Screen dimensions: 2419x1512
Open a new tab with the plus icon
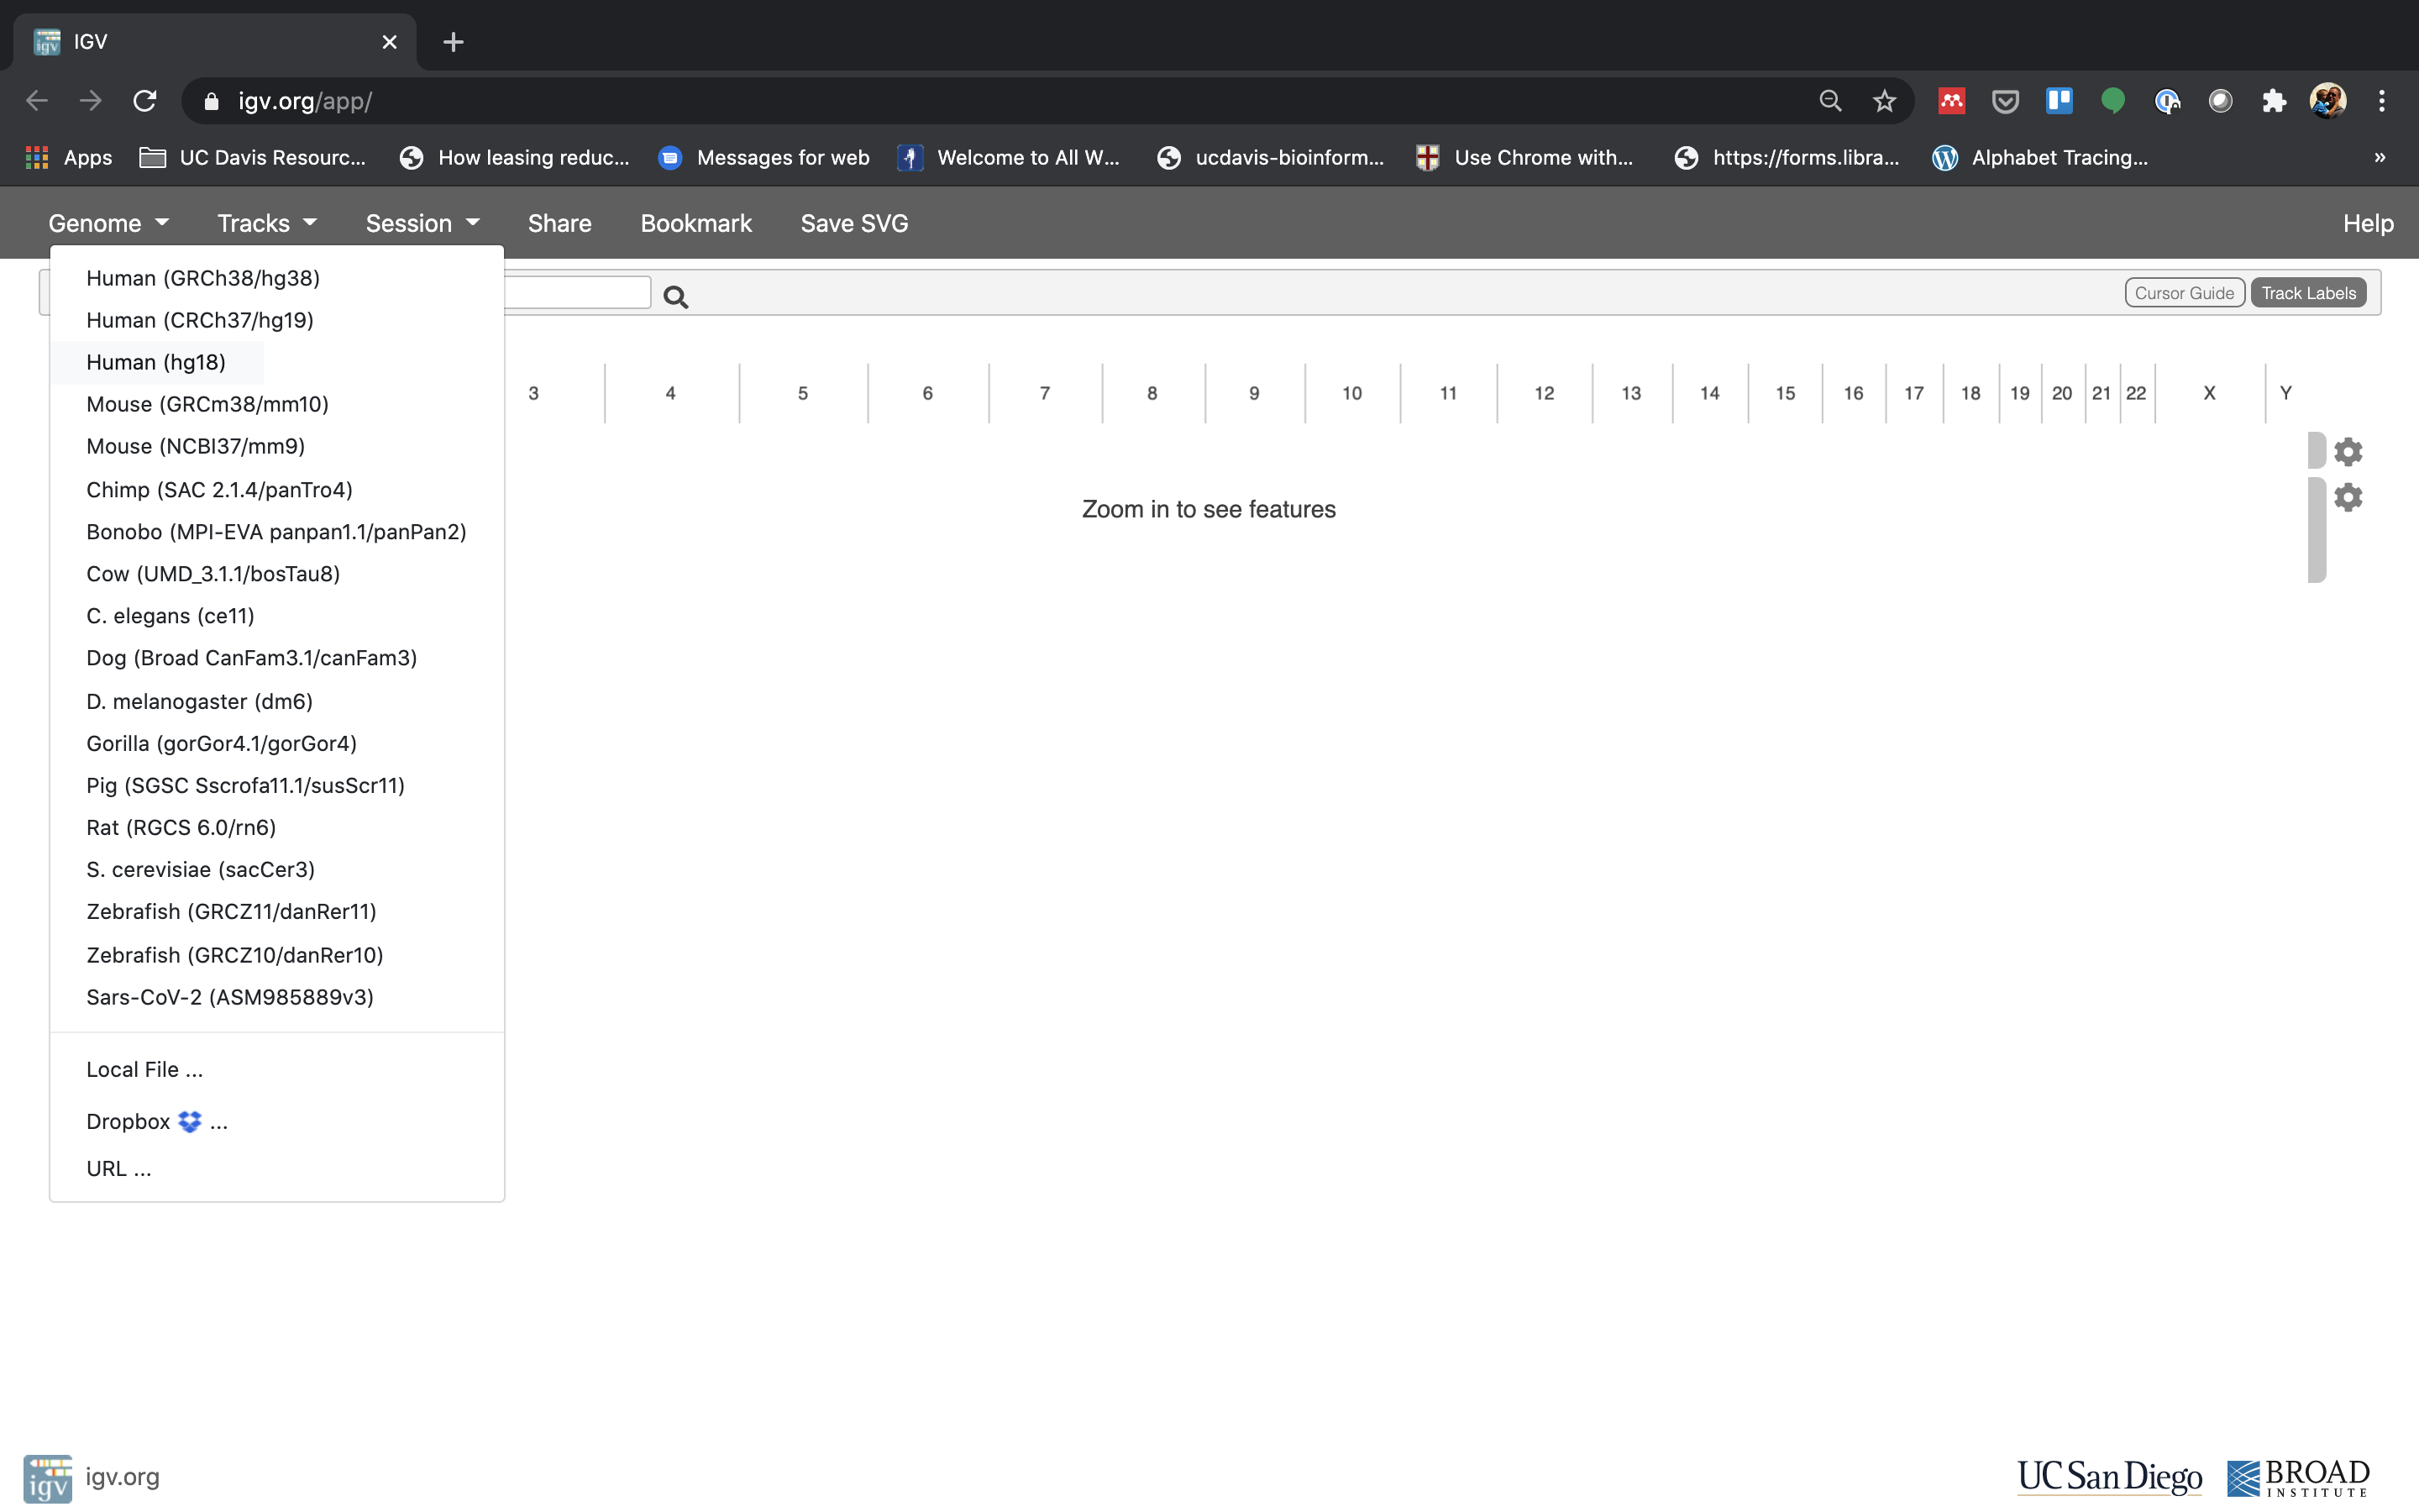point(453,42)
